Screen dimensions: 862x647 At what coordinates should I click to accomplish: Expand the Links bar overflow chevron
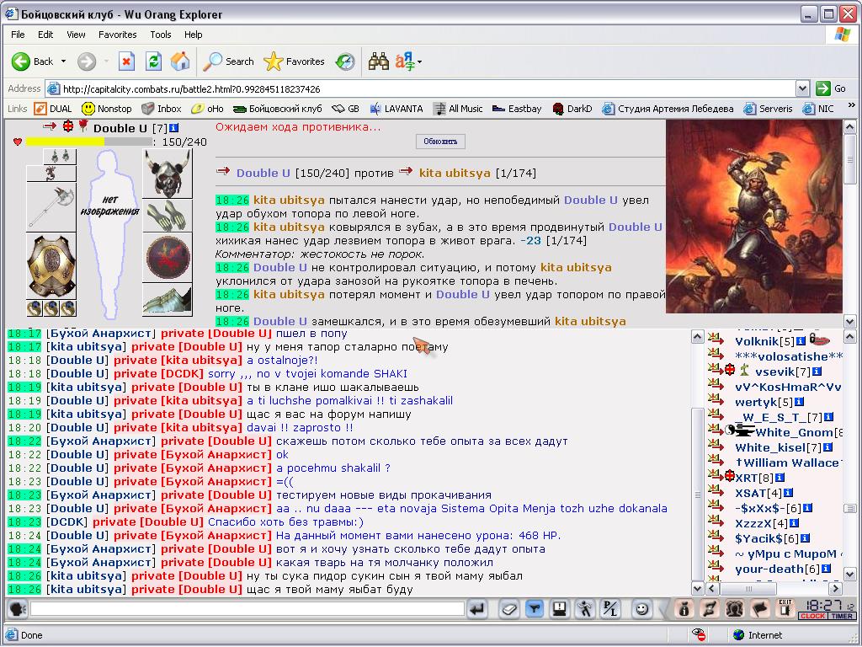point(852,105)
